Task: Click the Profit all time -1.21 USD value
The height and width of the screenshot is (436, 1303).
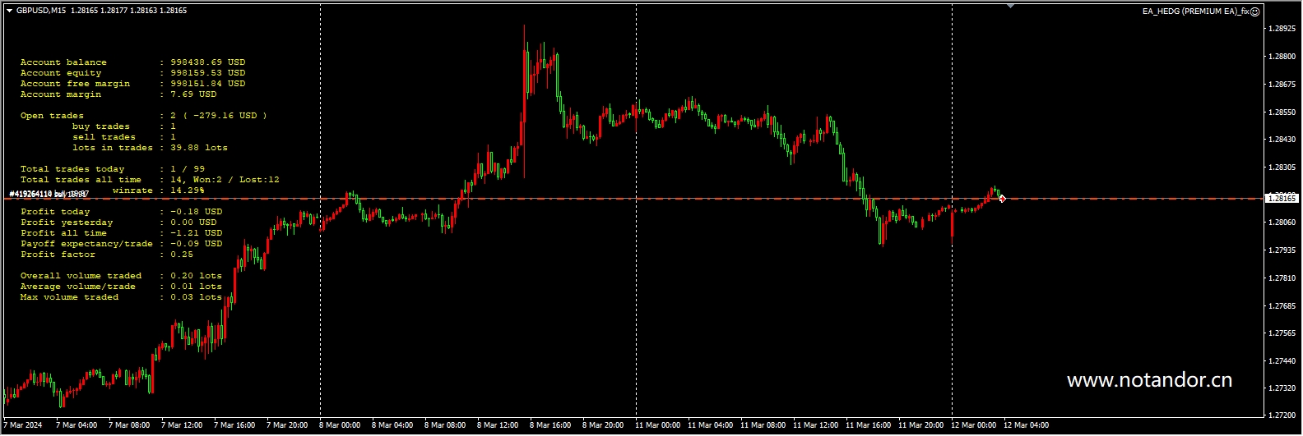Action: coord(196,233)
